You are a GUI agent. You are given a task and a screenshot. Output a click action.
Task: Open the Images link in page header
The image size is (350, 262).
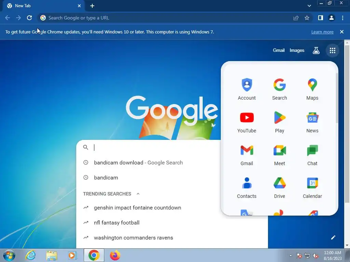(x=297, y=50)
